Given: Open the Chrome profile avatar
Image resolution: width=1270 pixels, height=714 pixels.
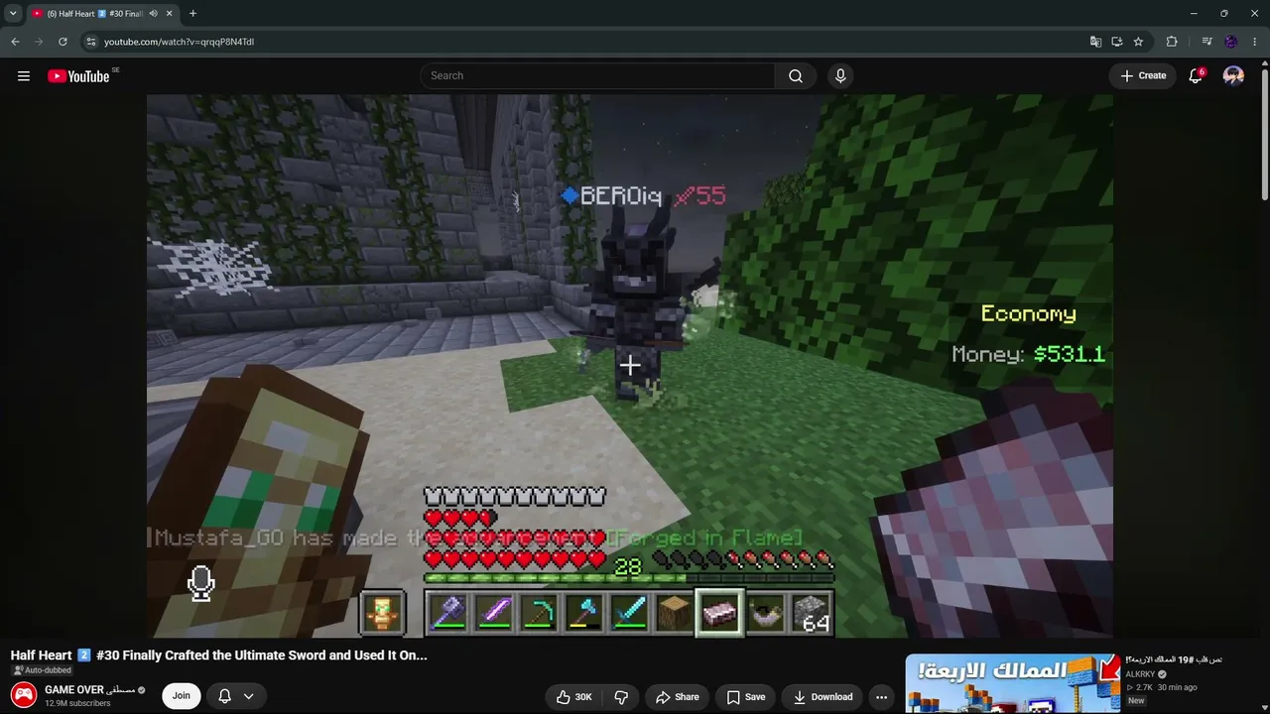Looking at the screenshot, I should click(x=1231, y=42).
